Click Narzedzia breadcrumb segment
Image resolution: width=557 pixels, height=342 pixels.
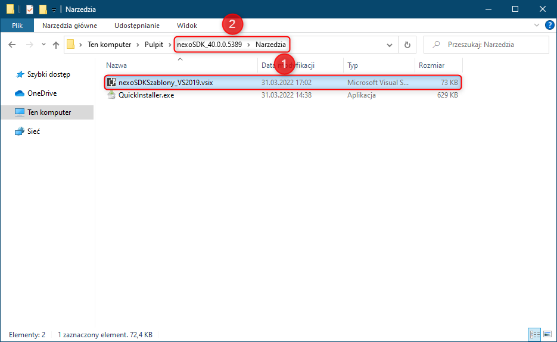point(270,45)
